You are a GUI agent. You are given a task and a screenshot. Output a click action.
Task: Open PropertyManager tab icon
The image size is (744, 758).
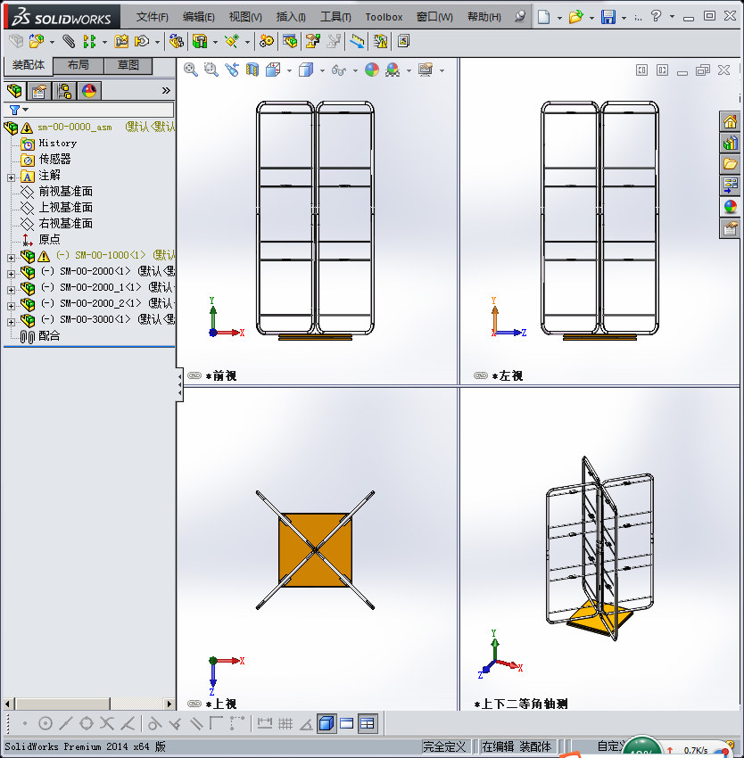coord(39,91)
